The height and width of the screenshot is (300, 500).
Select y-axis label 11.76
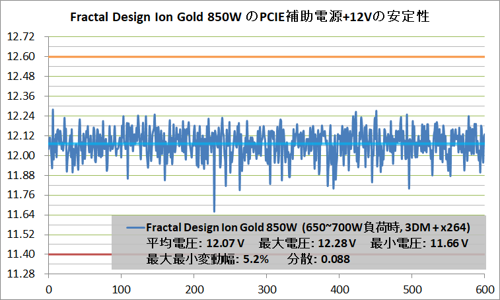pos(20,195)
